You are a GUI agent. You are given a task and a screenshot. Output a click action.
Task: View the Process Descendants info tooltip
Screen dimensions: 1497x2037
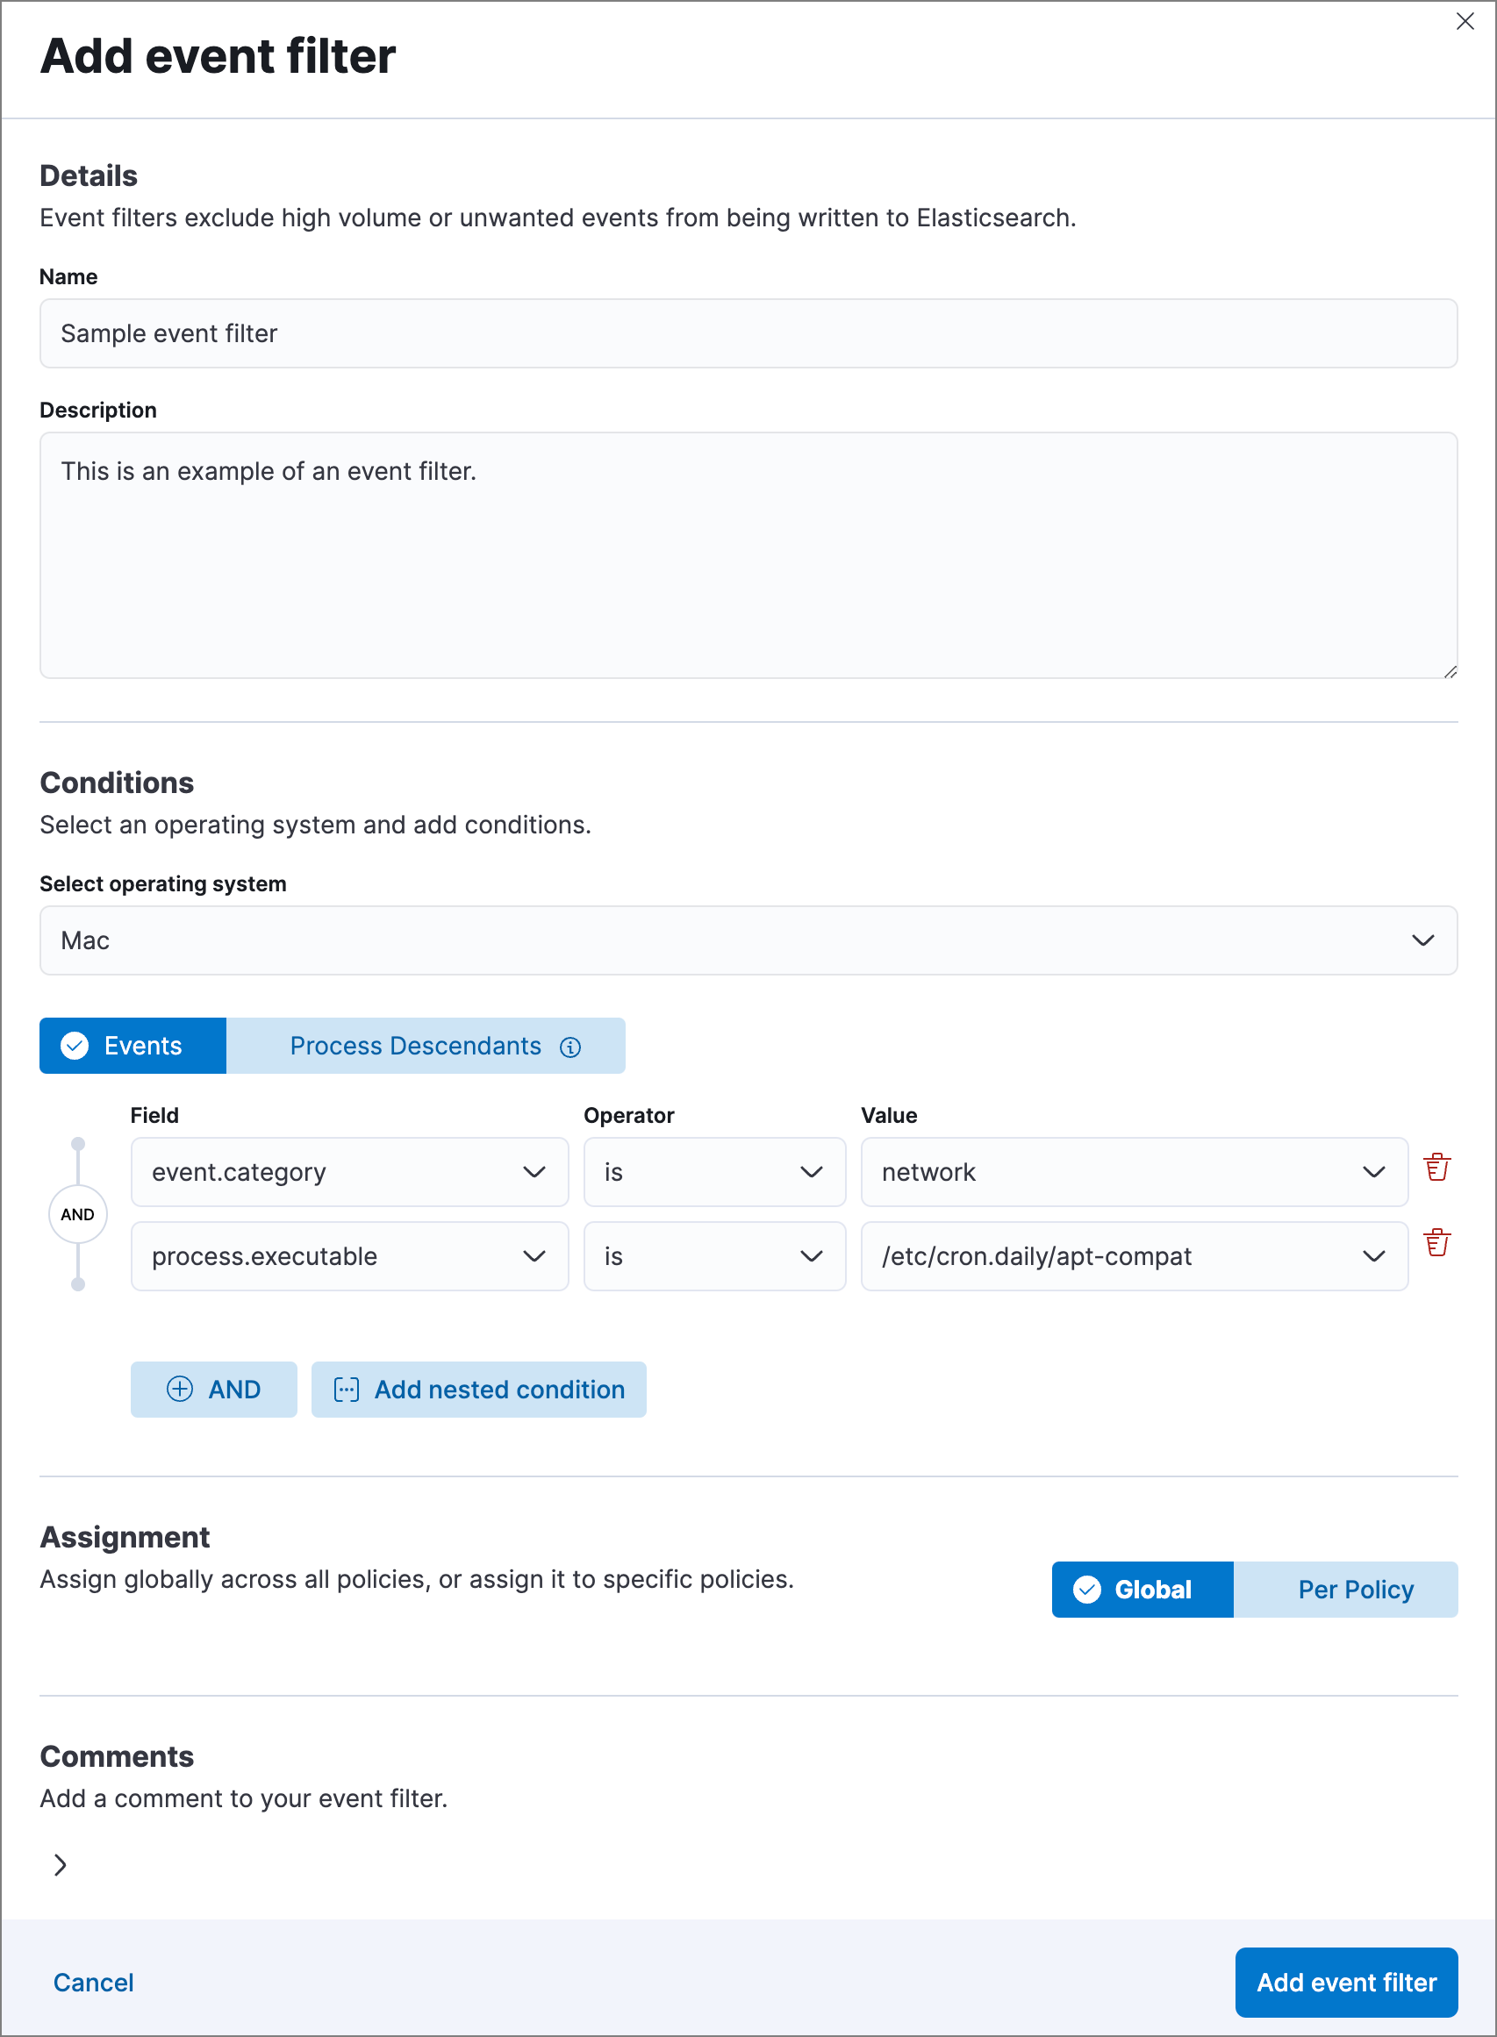[x=570, y=1046]
